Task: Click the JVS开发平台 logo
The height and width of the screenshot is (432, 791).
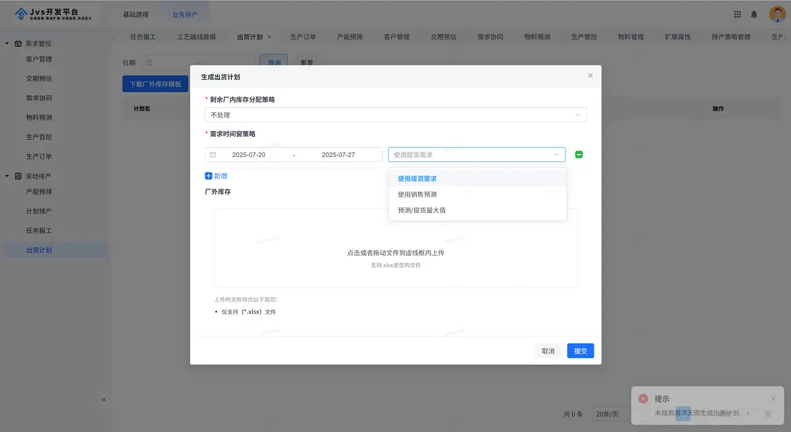Action: point(45,14)
